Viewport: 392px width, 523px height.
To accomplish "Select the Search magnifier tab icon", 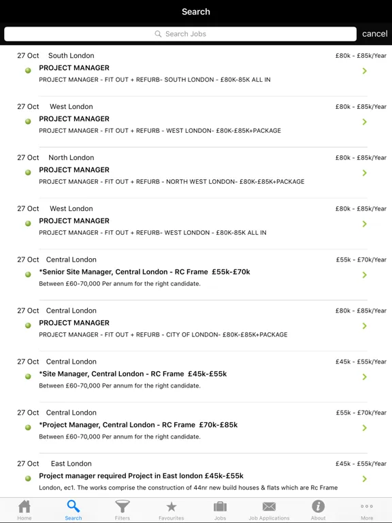I will 73,507.
